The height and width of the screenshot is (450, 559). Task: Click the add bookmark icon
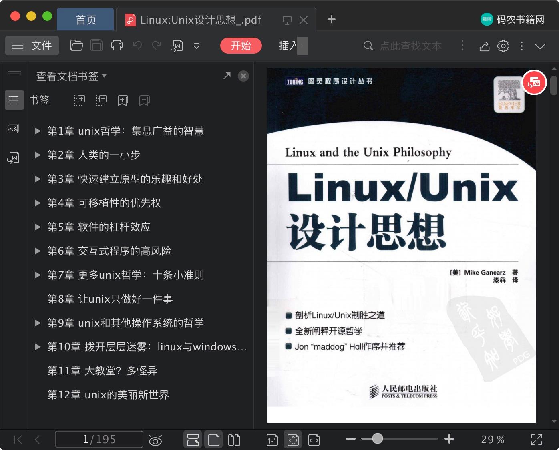point(123,100)
